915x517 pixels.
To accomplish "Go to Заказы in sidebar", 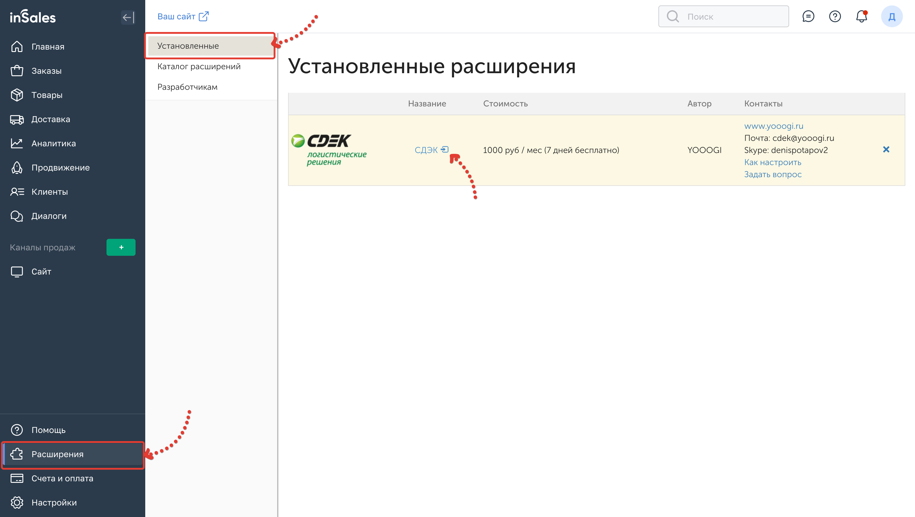I will click(x=46, y=71).
